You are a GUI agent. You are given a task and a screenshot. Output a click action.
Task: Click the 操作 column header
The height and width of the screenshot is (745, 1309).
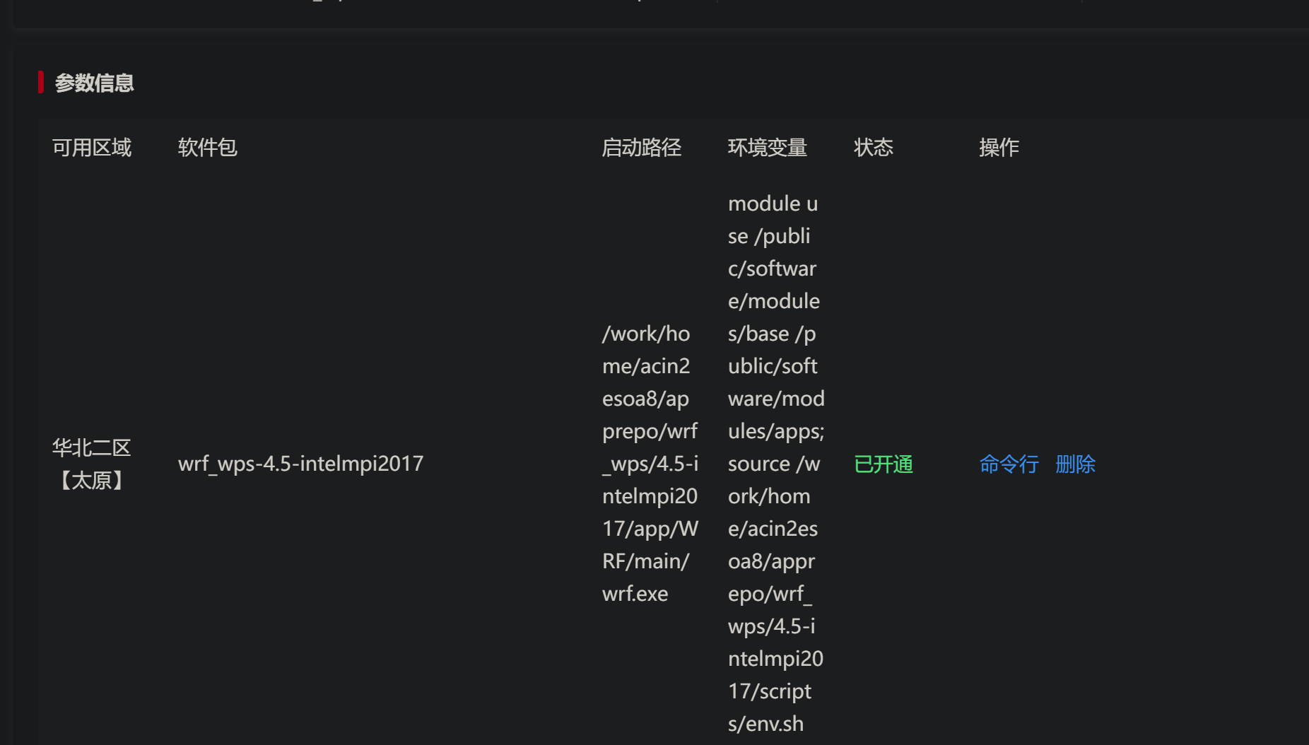pos(998,147)
